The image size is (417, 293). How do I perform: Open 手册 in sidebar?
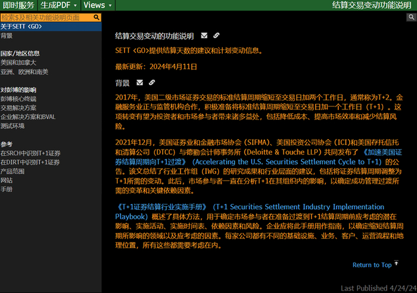[7, 189]
